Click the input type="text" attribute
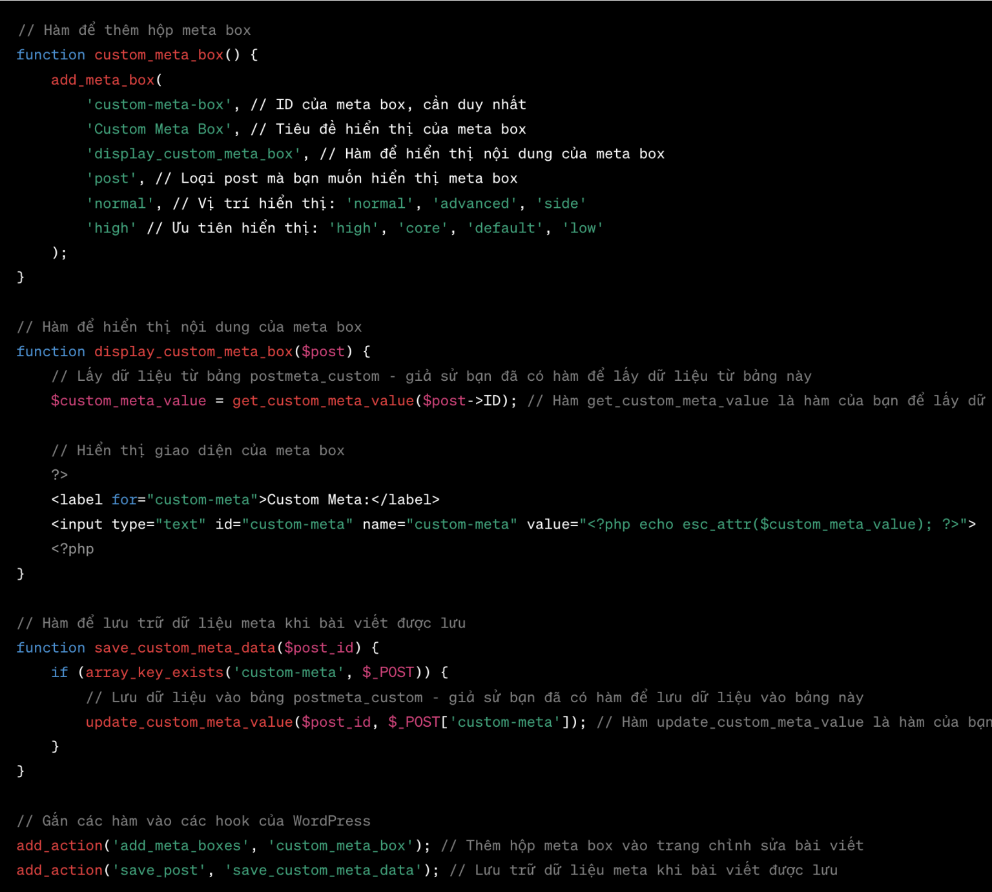 (x=158, y=524)
